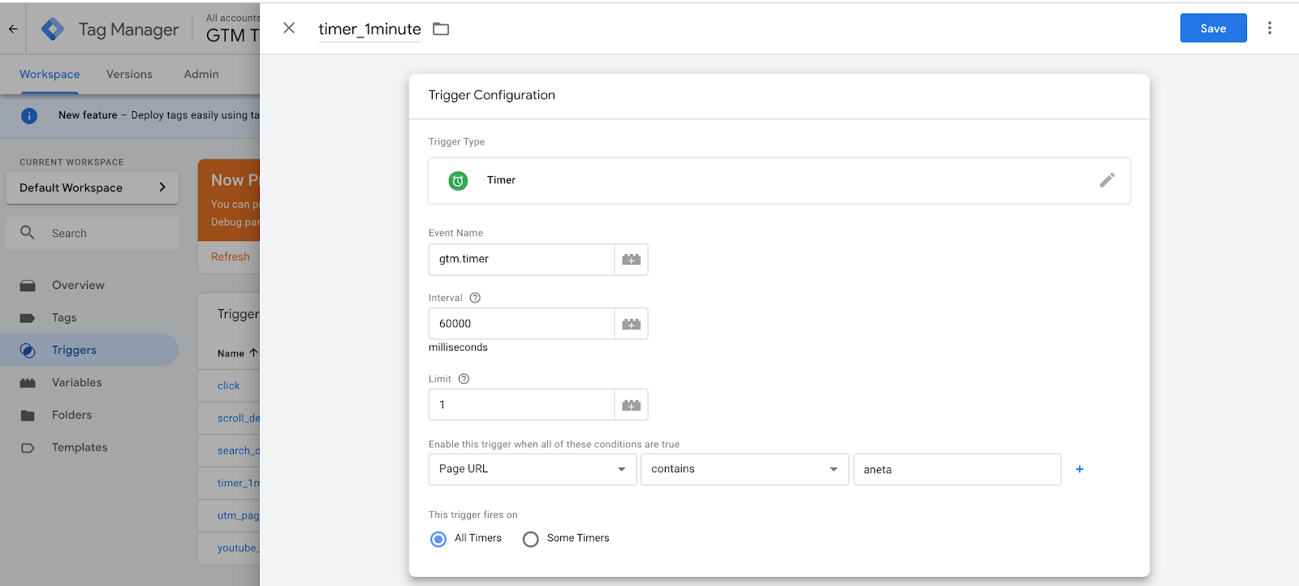Expand the Default Workspace selector
Screen dimensions: 1299x586
tap(93, 187)
